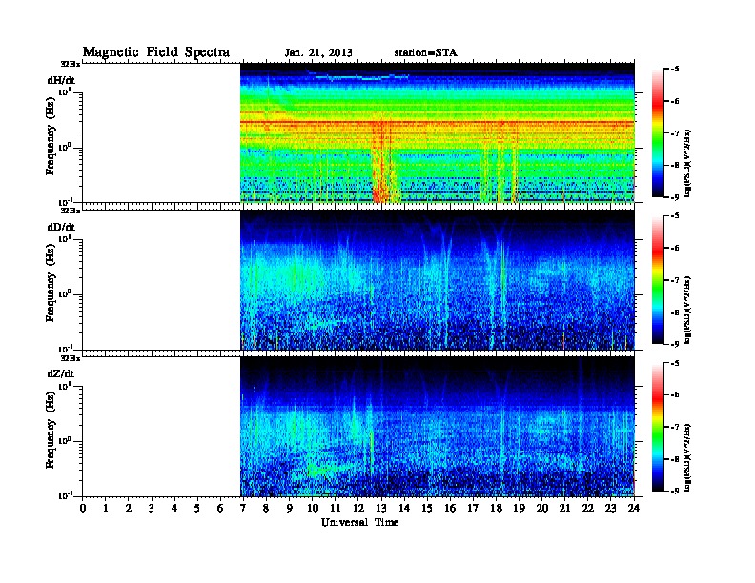
Task: Click hour tick label 21 on time axis
Action: 565,508
